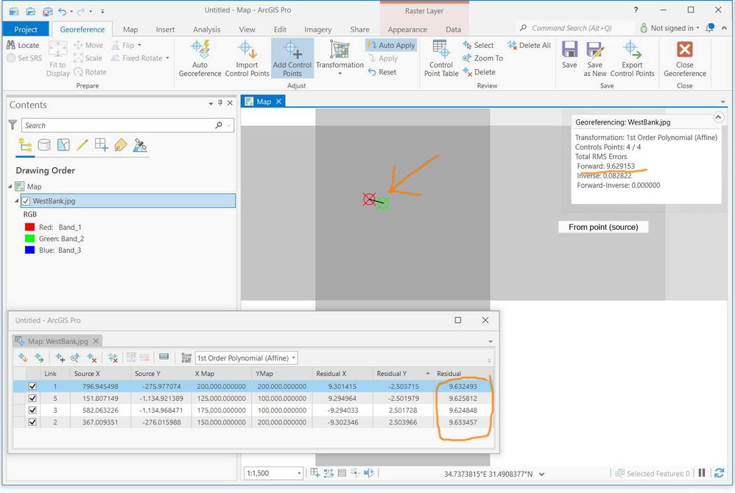Click add control point icon in table toolbar
The width and height of the screenshot is (735, 493).
60,358
